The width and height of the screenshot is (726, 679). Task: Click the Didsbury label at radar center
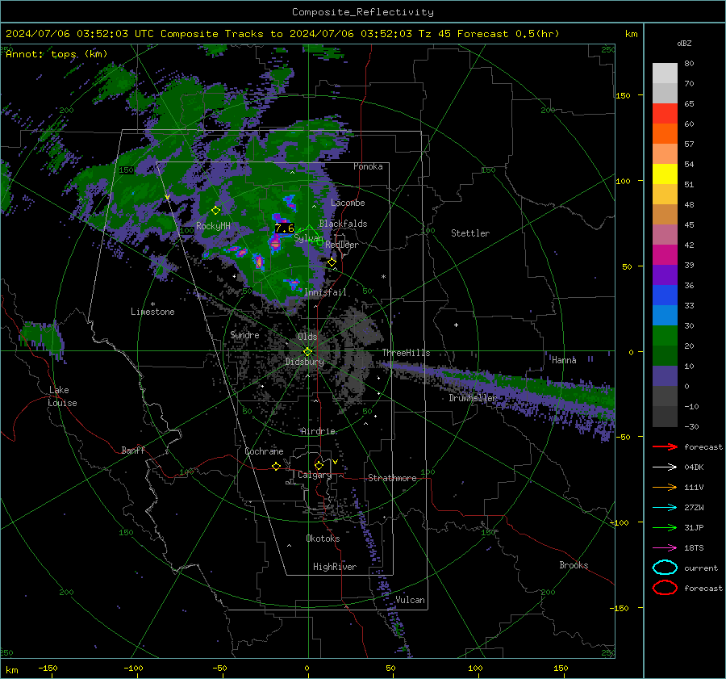click(304, 362)
